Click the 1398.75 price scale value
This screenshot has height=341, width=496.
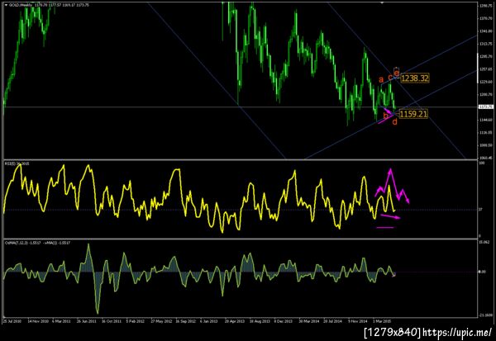tap(486, 6)
